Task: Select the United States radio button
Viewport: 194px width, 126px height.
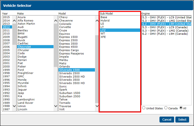Action: pos(144,108)
